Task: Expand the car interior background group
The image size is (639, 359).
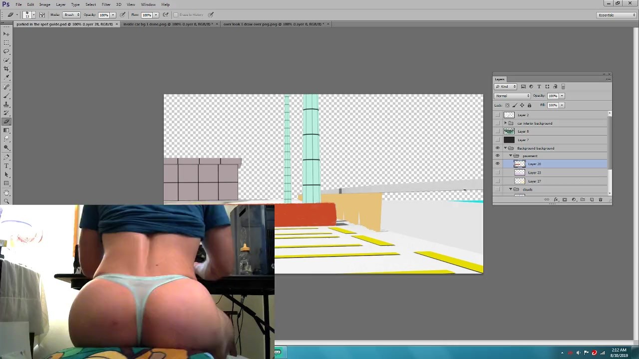Action: [505, 123]
